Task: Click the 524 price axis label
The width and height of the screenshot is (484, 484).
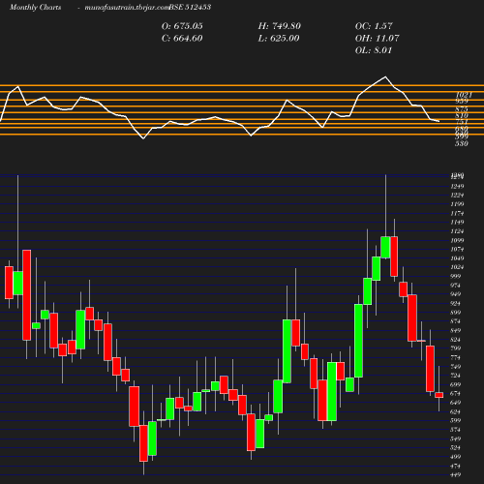Action: pyautogui.click(x=457, y=448)
